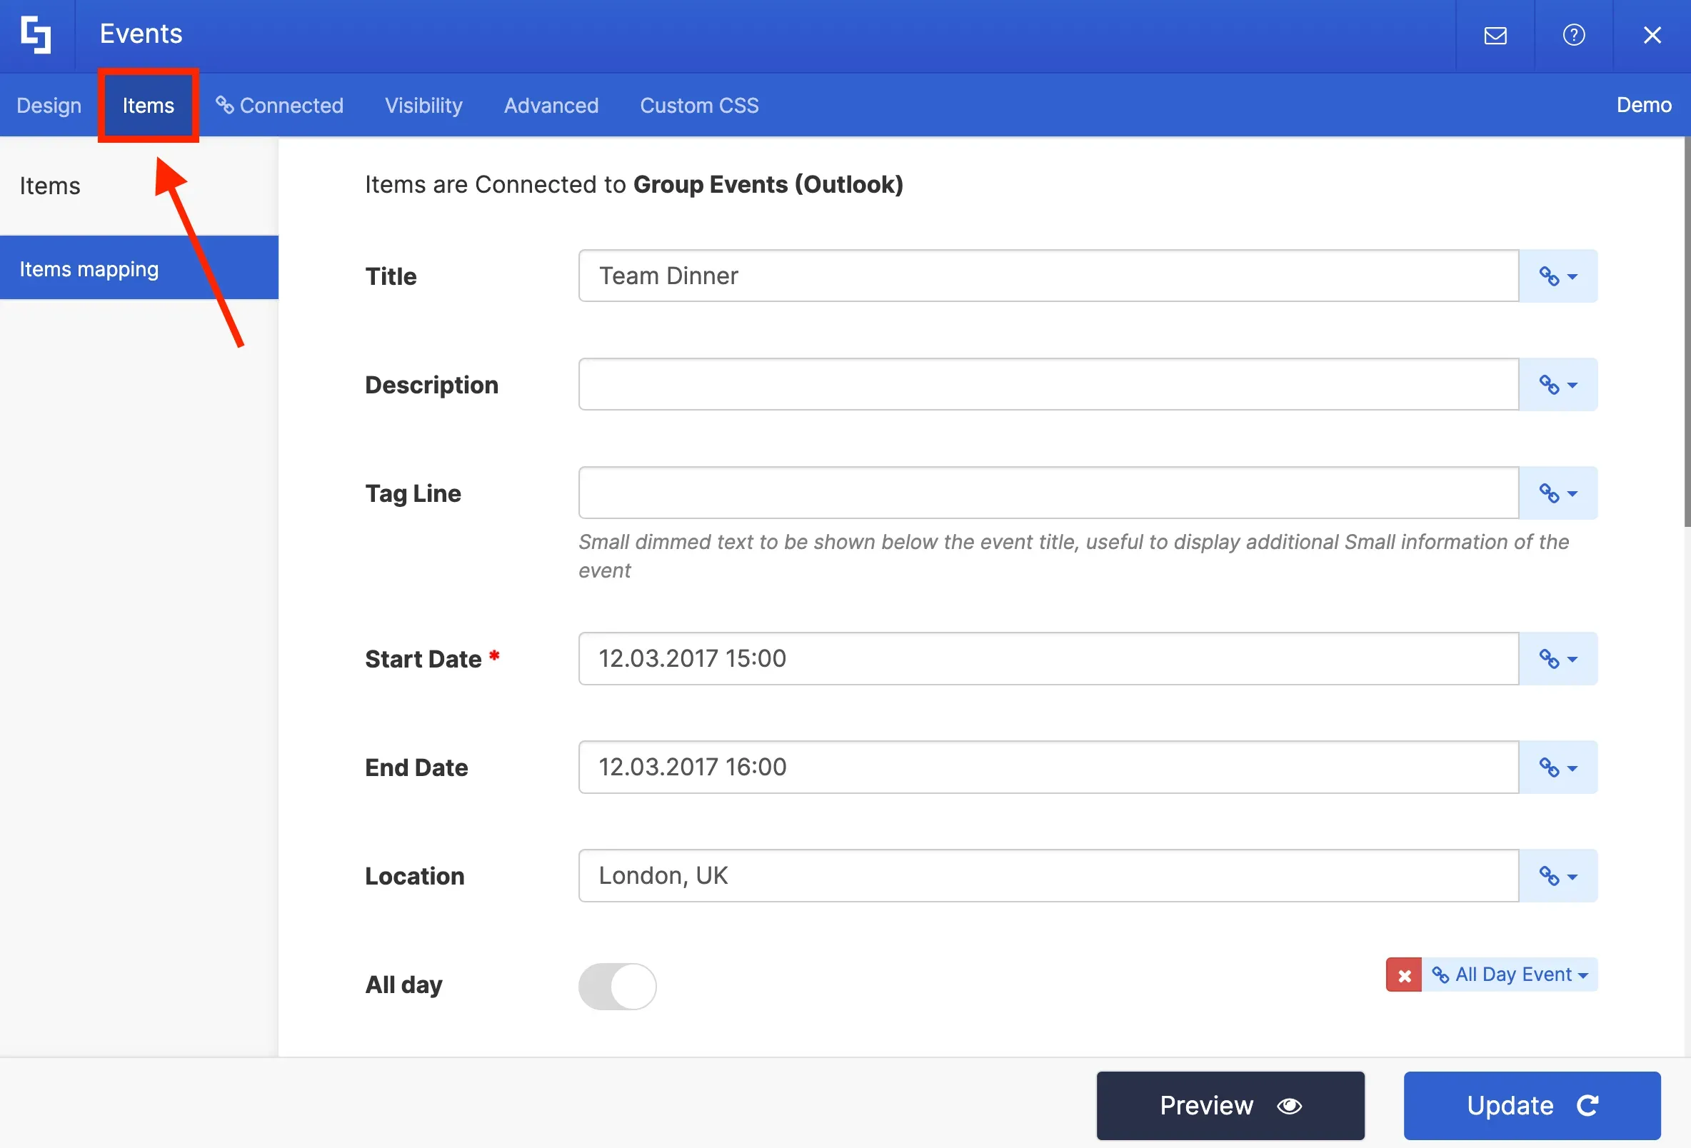This screenshot has width=1691, height=1148.
Task: Click into the Tag Line input field
Action: pos(1048,493)
